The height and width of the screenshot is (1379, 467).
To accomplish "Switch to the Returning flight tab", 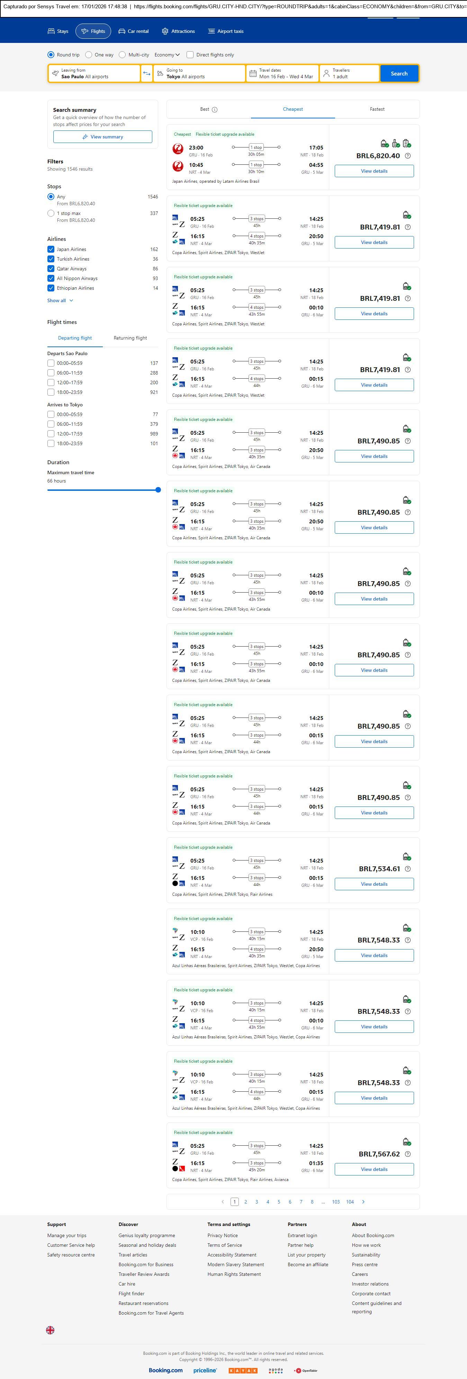I will point(130,338).
